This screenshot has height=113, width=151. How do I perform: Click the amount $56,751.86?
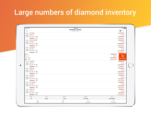(x=114, y=60)
